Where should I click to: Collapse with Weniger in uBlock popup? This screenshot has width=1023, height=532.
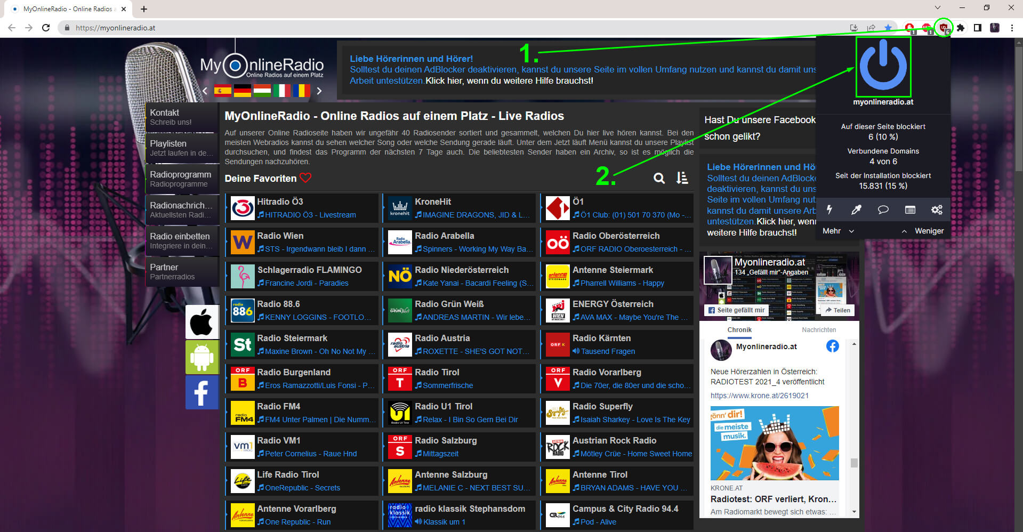coord(923,231)
